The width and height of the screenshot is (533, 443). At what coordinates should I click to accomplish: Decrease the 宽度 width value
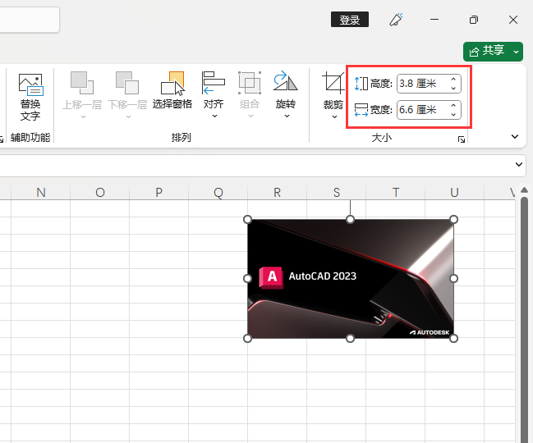453,115
